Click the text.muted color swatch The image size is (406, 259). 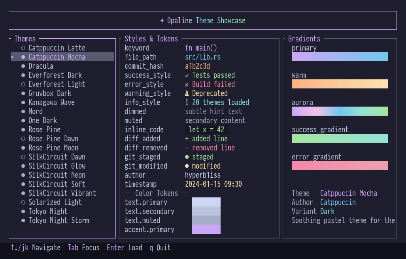[206, 220]
